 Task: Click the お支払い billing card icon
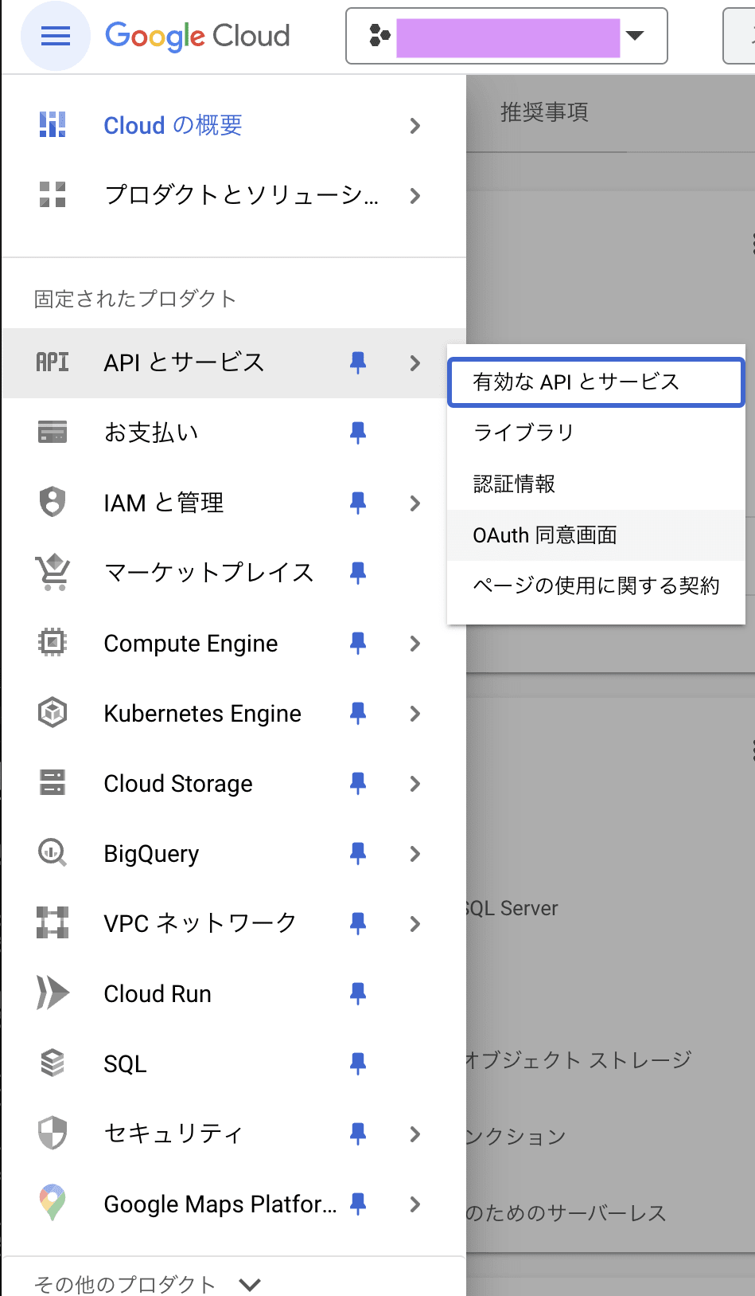(x=53, y=433)
